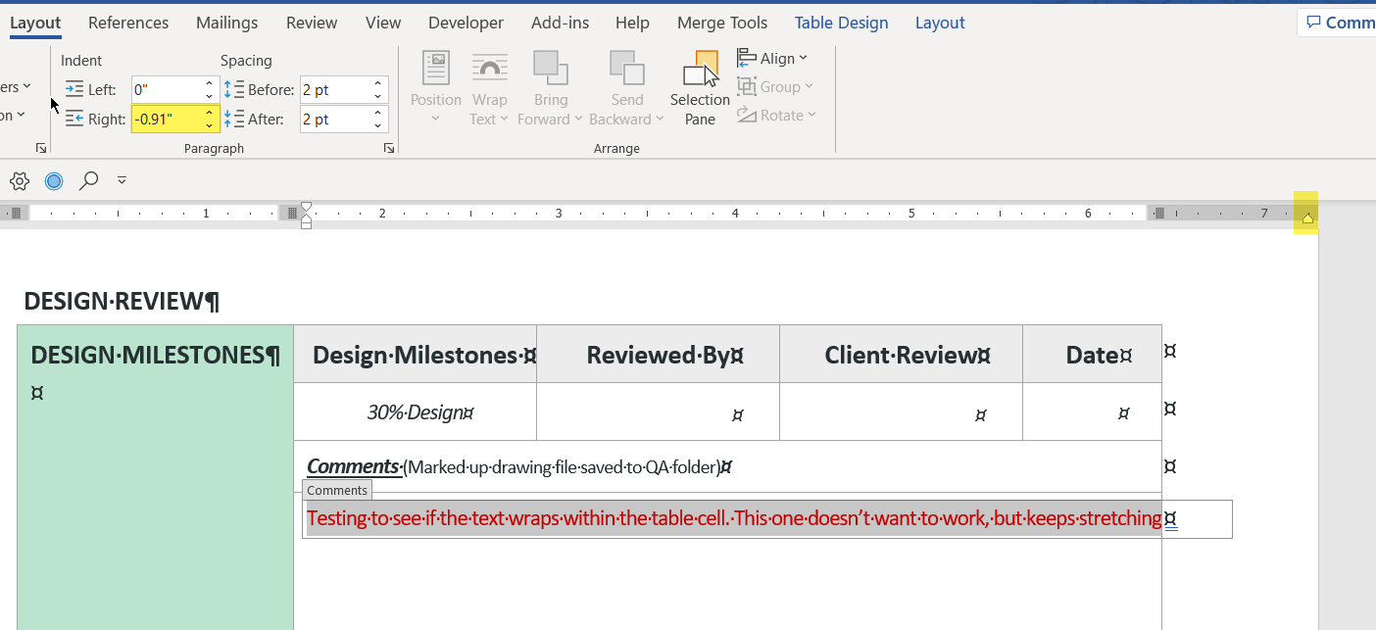Increase Spacing Before with up arrow
The image size is (1376, 630).
[378, 84]
